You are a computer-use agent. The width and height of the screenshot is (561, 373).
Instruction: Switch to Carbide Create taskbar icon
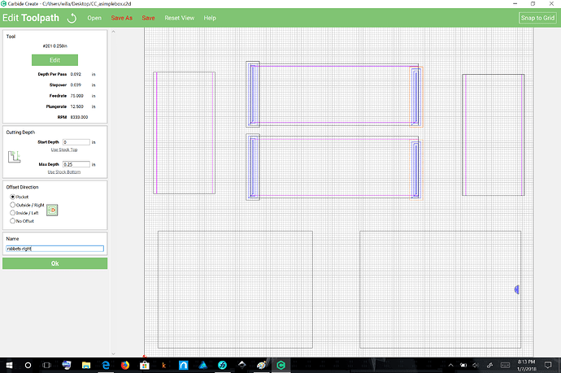(280, 365)
